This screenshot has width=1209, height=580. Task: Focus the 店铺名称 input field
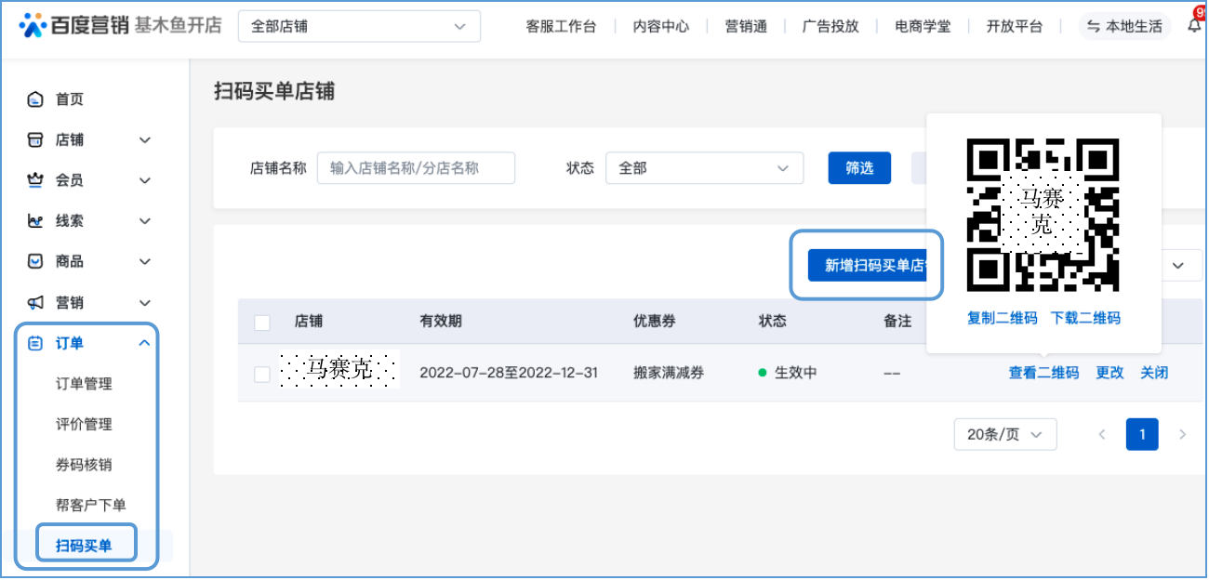[416, 167]
